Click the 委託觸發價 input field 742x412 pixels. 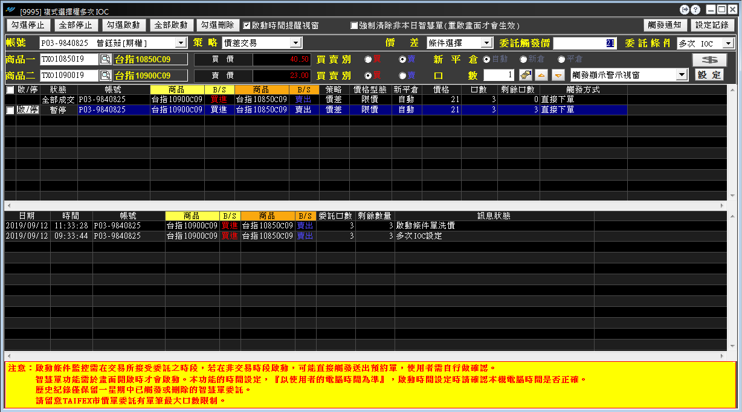585,43
